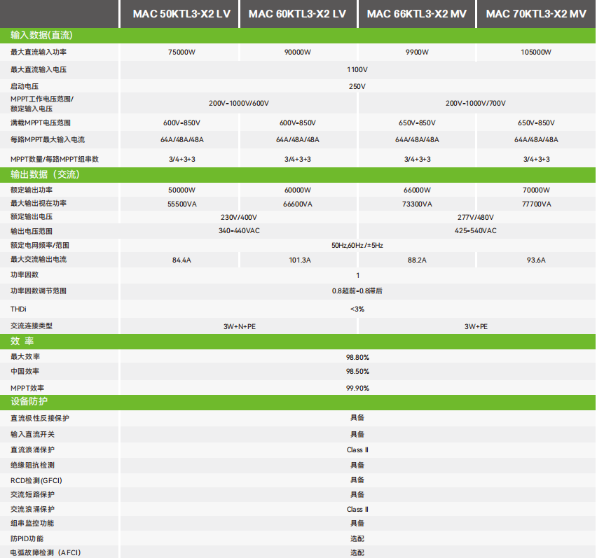Viewport: 597px width, 558px height.
Task: Click the 功率因数 row label
Action: click(x=25, y=274)
